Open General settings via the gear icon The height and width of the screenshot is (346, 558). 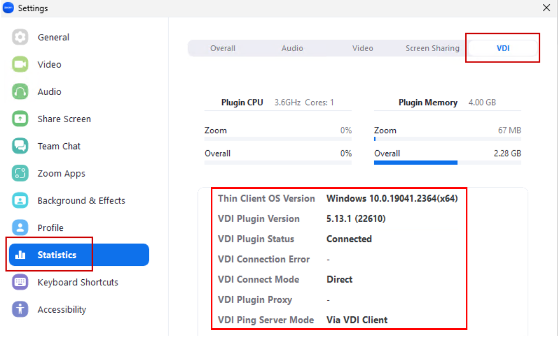[19, 37]
